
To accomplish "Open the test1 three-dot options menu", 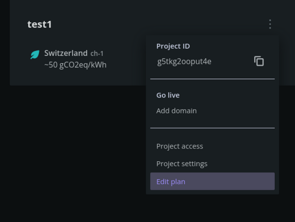I will click(270, 24).
